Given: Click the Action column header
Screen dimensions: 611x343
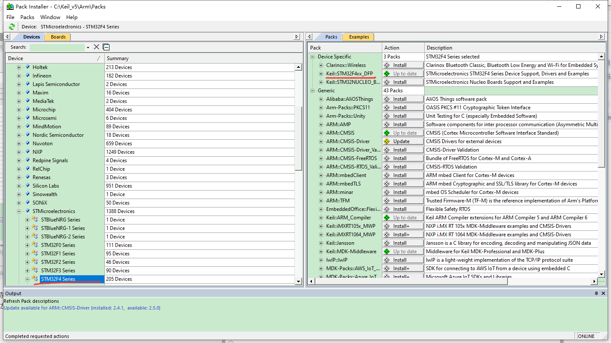Looking at the screenshot, I should click(x=403, y=47).
